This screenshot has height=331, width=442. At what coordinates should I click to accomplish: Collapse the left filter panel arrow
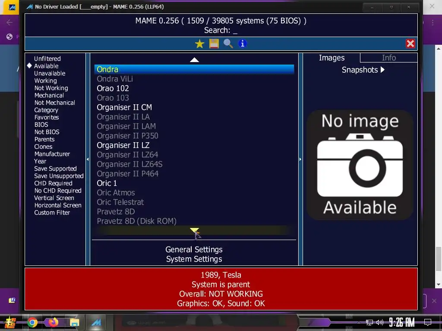[88, 159]
